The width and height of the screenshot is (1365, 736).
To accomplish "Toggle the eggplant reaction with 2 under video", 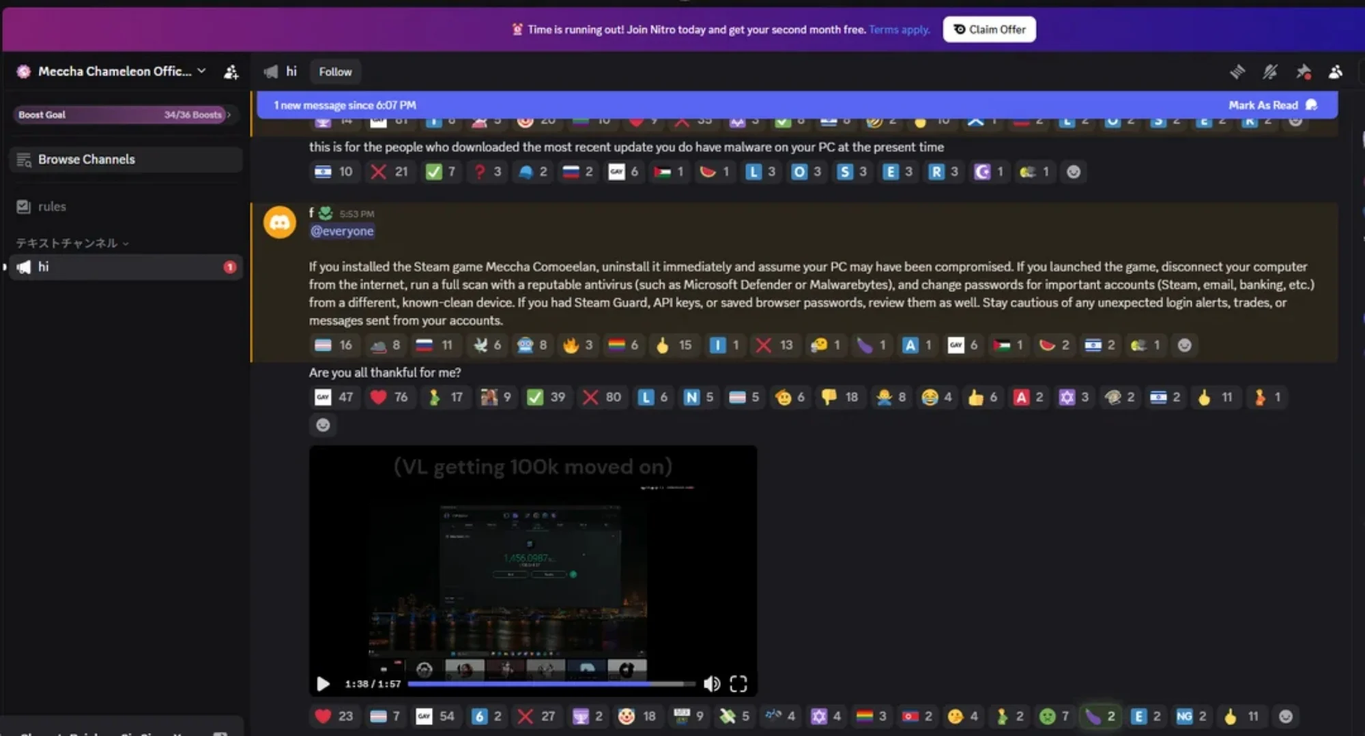I will tap(1100, 716).
